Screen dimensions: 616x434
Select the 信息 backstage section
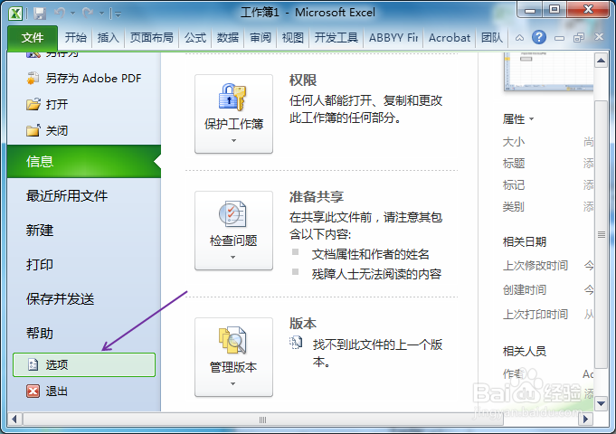[84, 162]
